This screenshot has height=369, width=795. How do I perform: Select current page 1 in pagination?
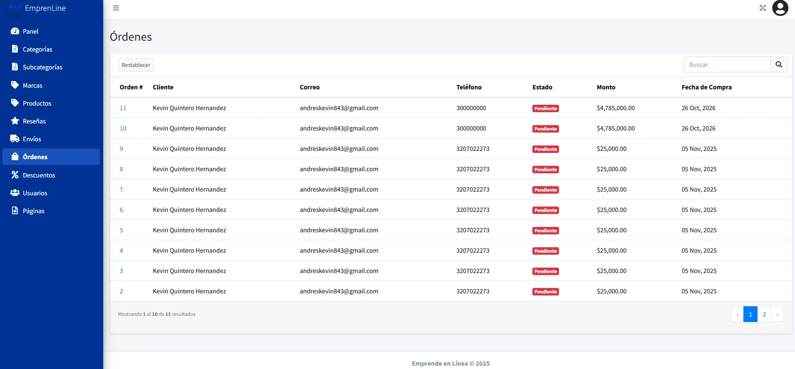pos(750,314)
